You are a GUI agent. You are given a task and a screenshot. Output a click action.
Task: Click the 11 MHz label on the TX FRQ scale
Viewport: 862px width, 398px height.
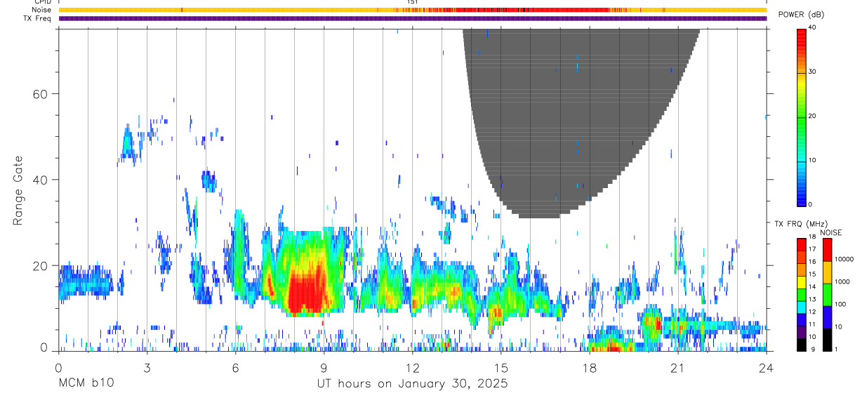point(814,324)
